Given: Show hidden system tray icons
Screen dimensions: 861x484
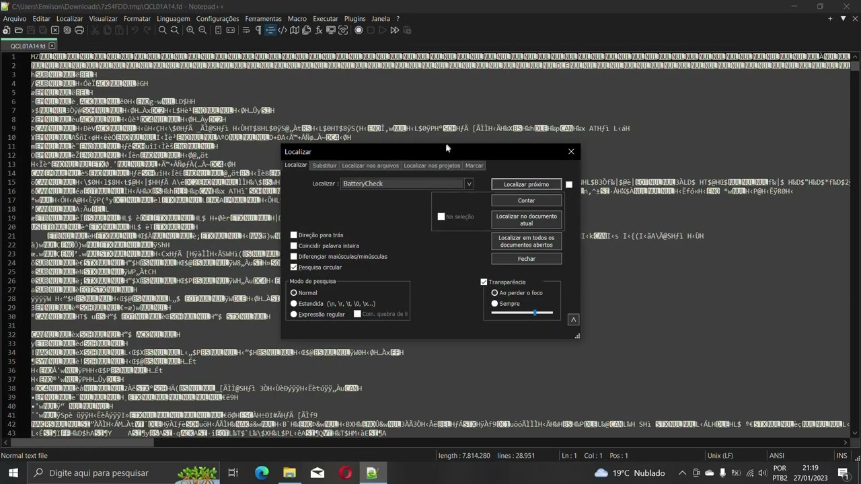Looking at the screenshot, I should [682, 473].
